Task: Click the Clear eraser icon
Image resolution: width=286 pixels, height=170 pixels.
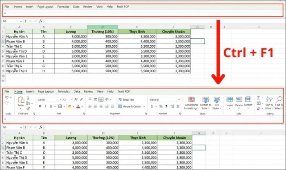Action: click(259, 109)
